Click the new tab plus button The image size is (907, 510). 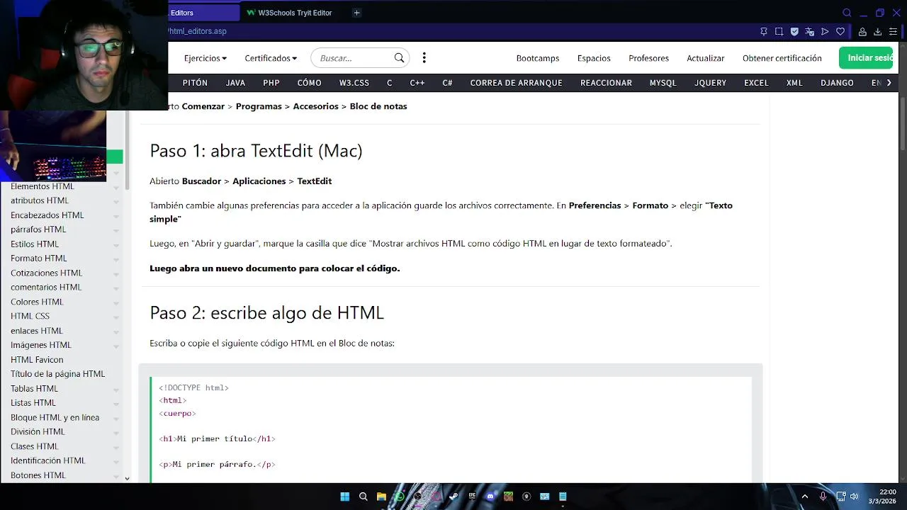pos(357,13)
